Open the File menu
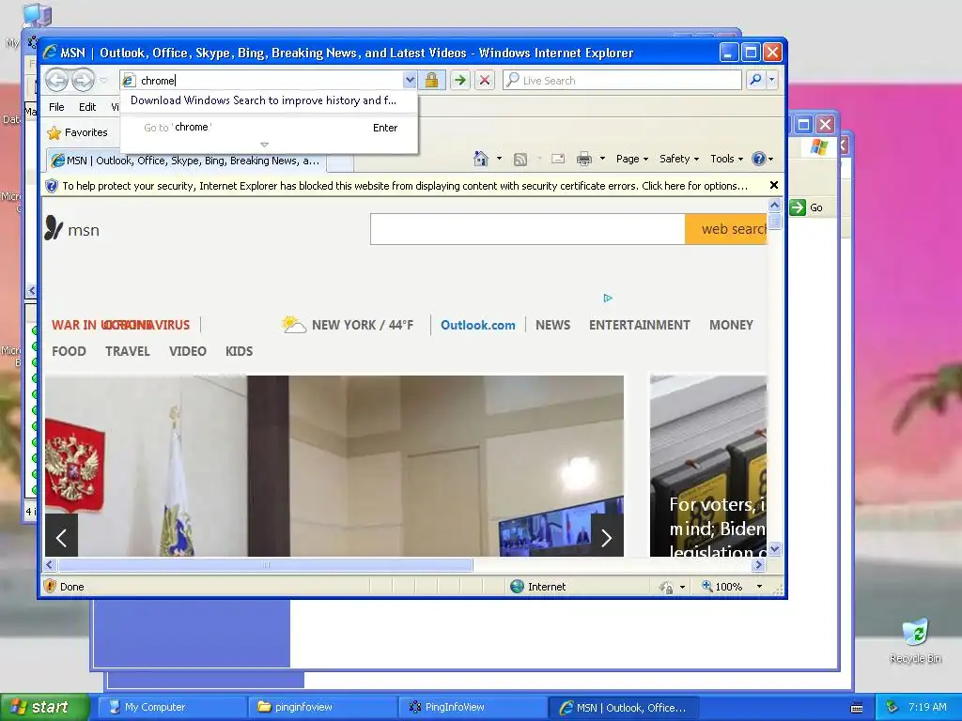 [56, 107]
